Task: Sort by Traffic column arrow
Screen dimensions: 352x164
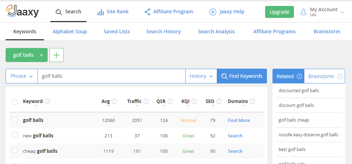Action: (137, 106)
